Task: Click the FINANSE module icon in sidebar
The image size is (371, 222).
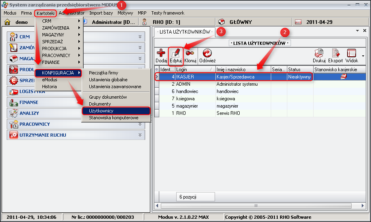Action: point(13,102)
